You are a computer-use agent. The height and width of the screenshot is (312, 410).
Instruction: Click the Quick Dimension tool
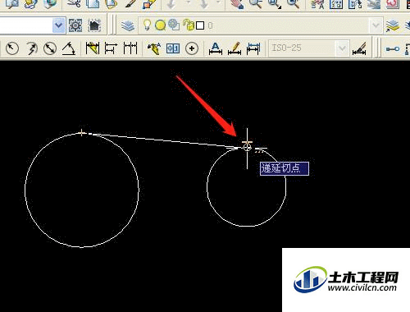point(93,48)
